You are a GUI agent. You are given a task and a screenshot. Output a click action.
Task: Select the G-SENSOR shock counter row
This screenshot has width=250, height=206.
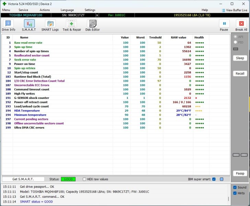click(31, 98)
